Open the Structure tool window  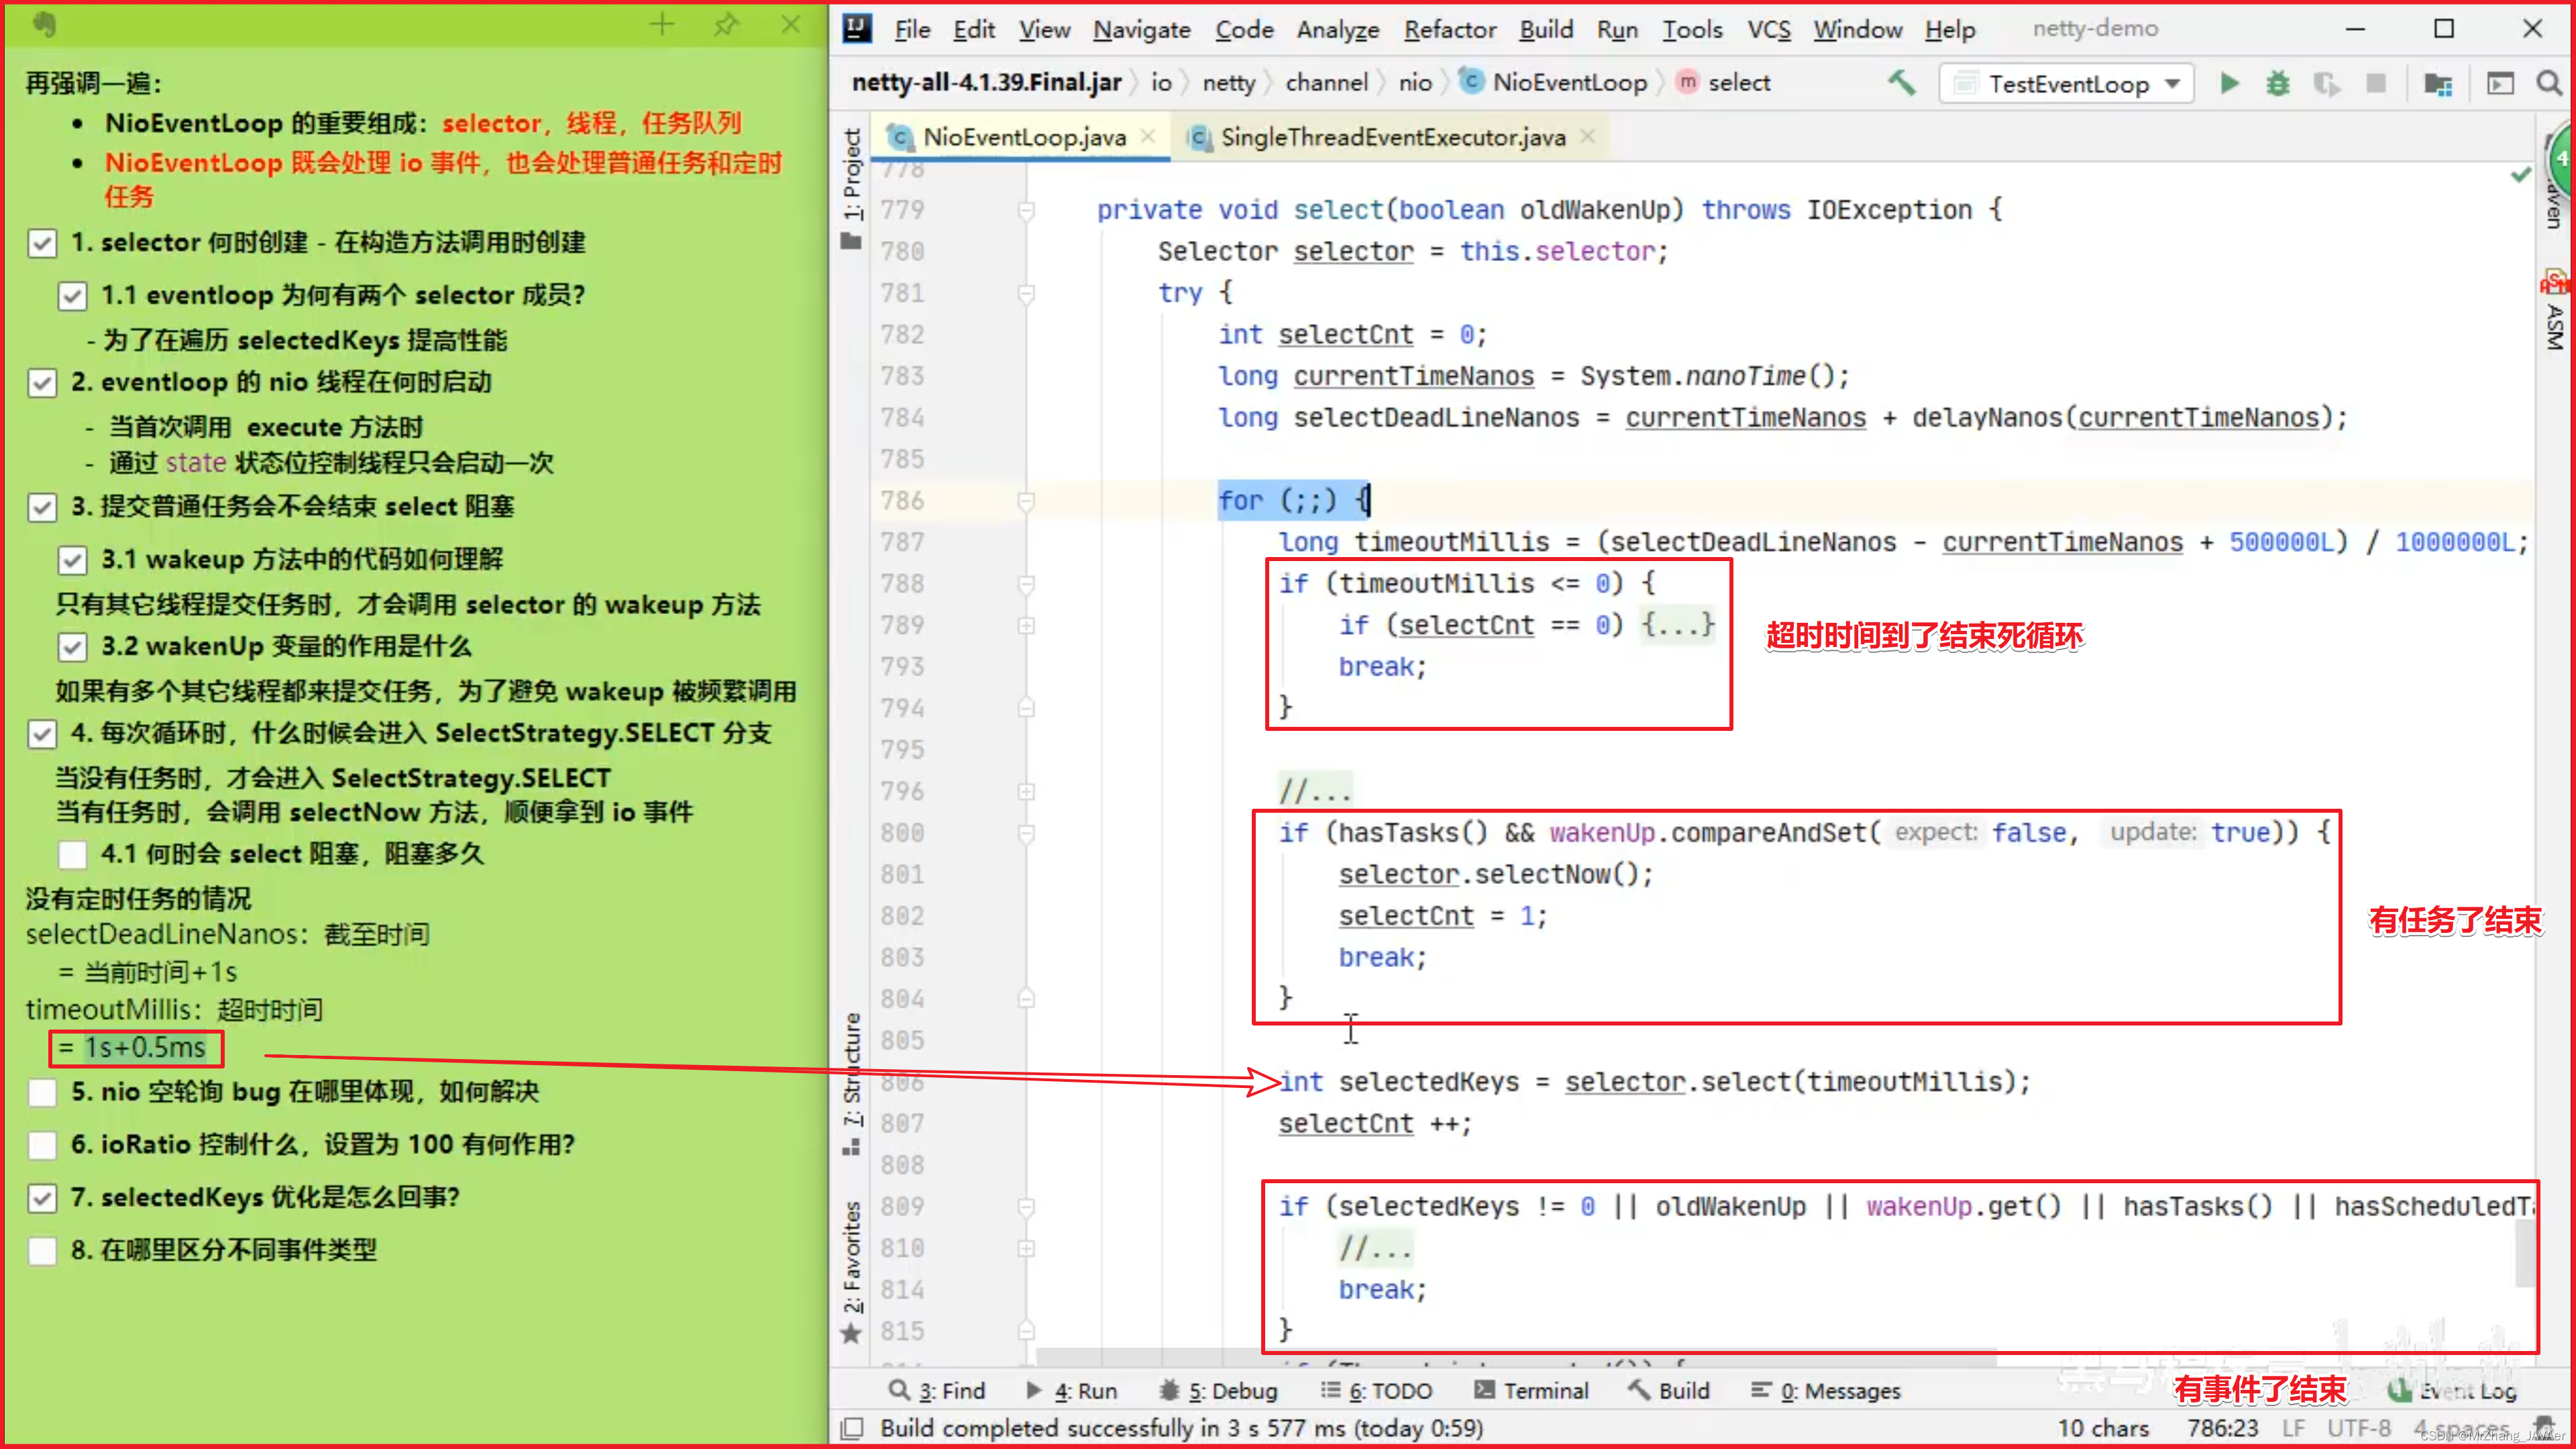pos(851,1084)
